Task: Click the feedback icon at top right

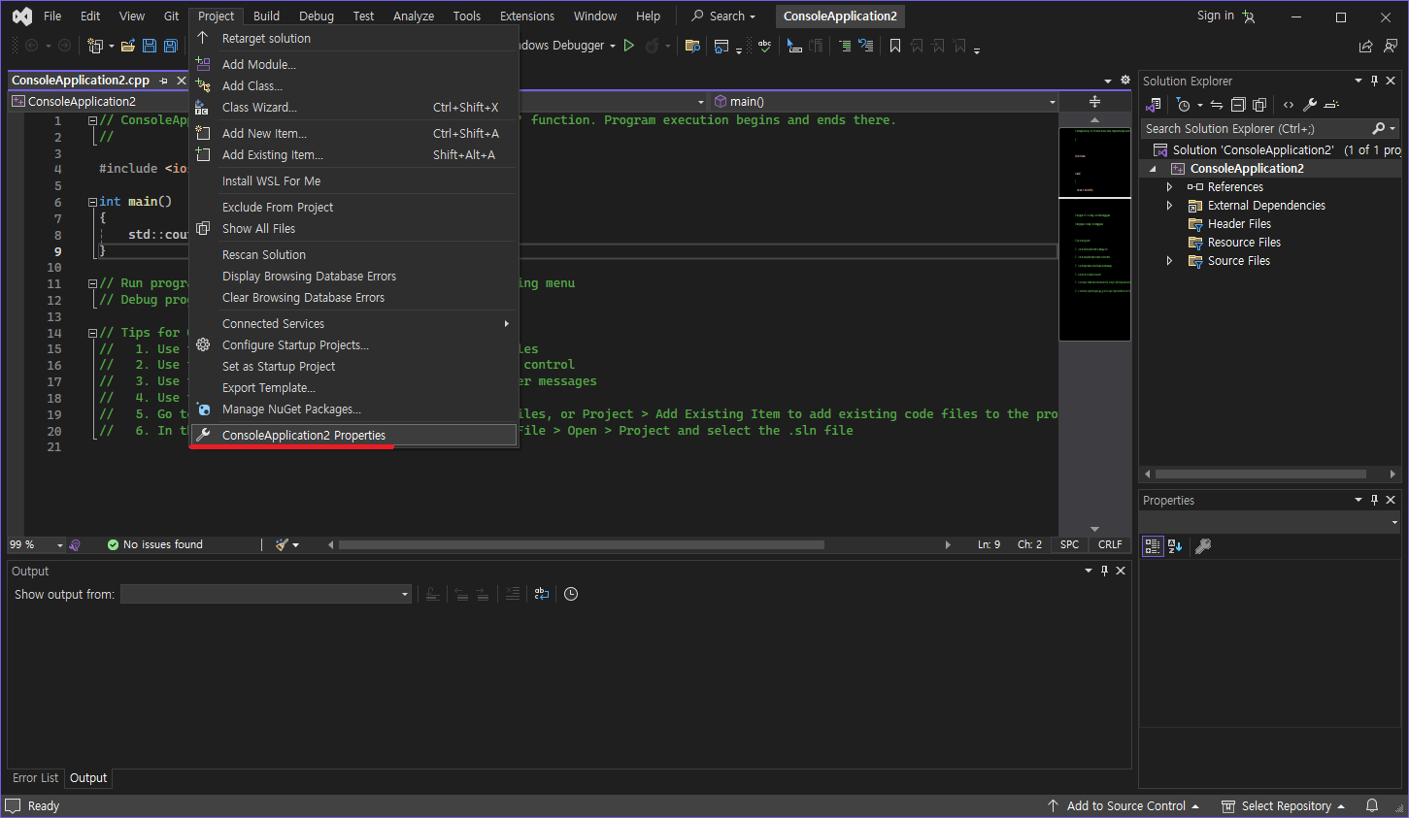Action: [1391, 46]
